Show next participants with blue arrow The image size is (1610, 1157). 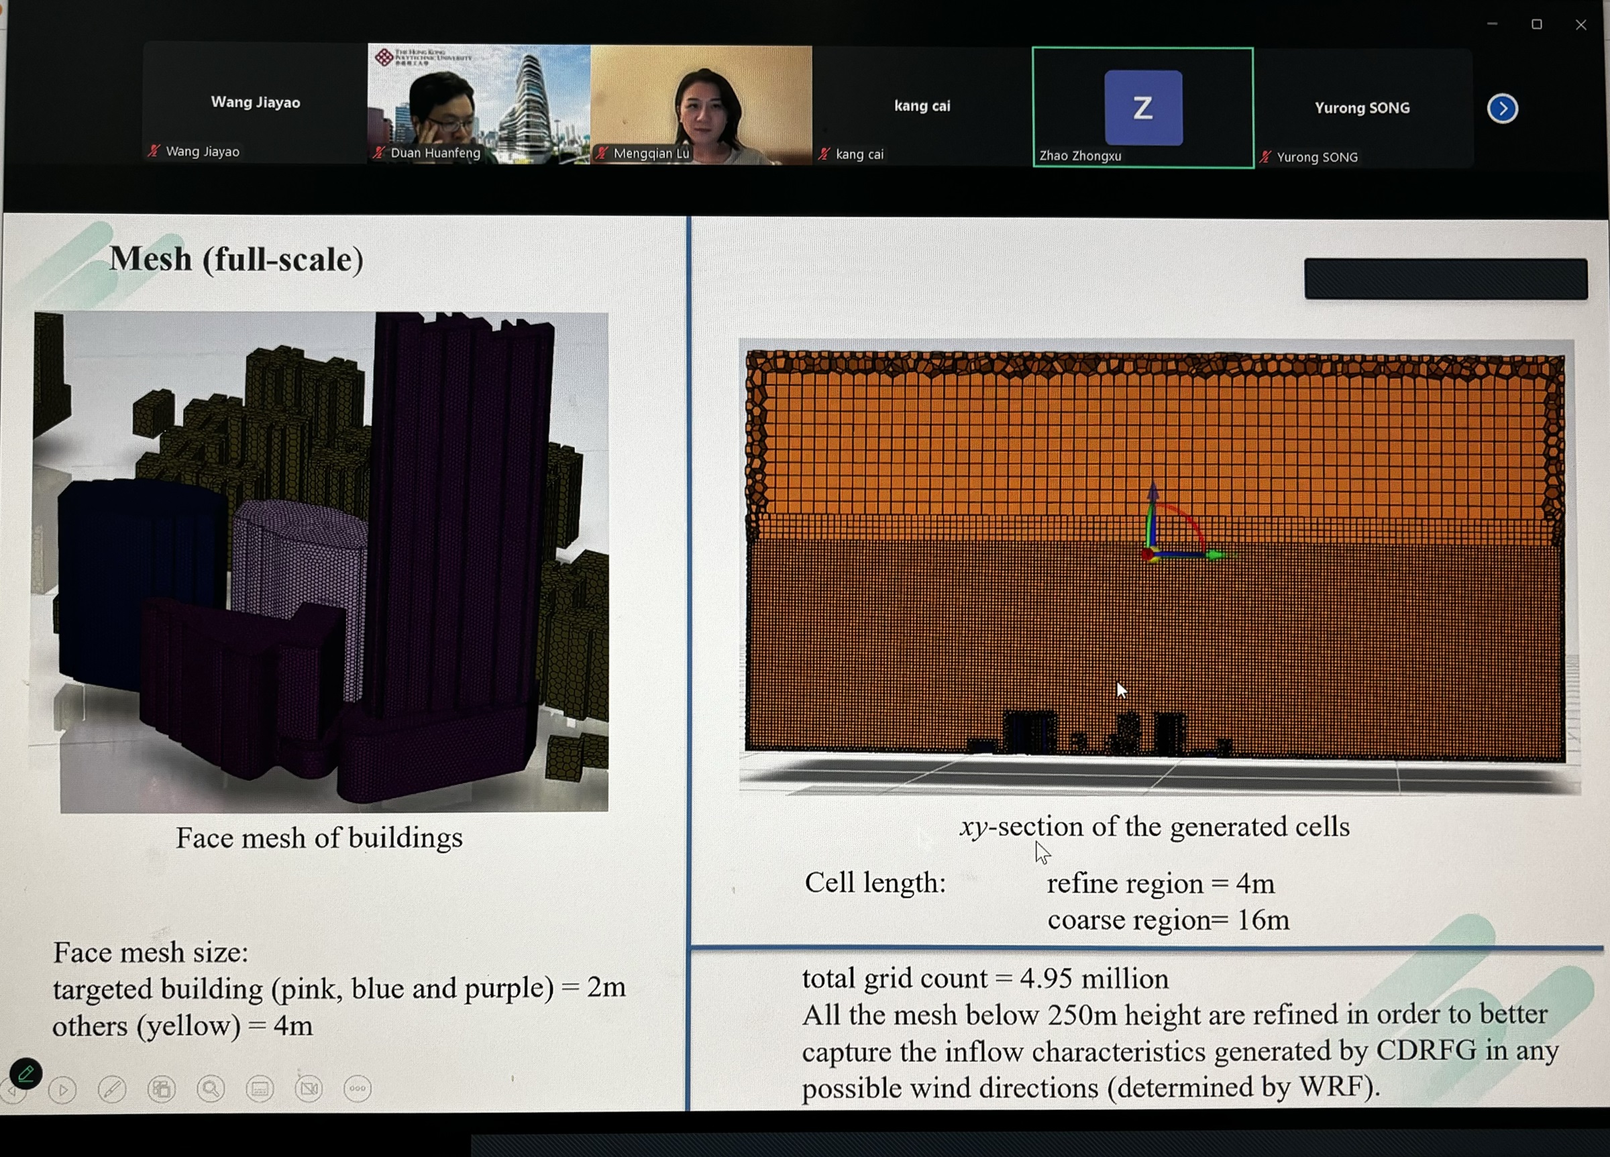(x=1502, y=109)
